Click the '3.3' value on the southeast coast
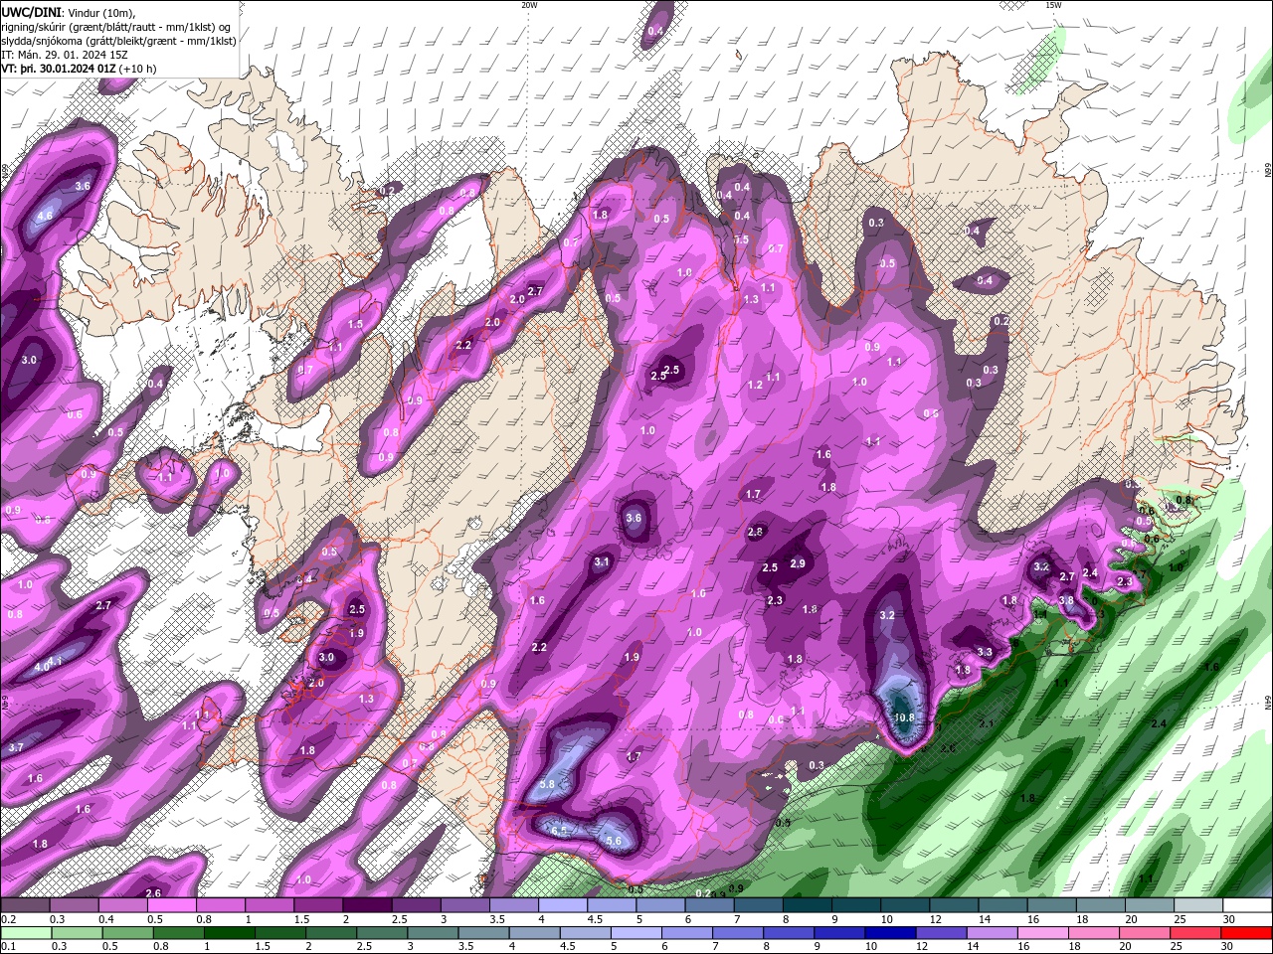The height and width of the screenshot is (954, 1273). [x=985, y=652]
